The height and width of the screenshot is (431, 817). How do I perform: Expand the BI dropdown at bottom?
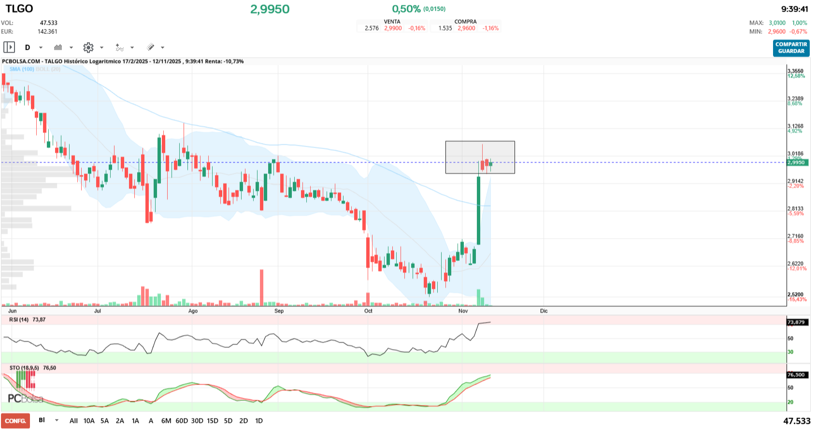(x=57, y=420)
